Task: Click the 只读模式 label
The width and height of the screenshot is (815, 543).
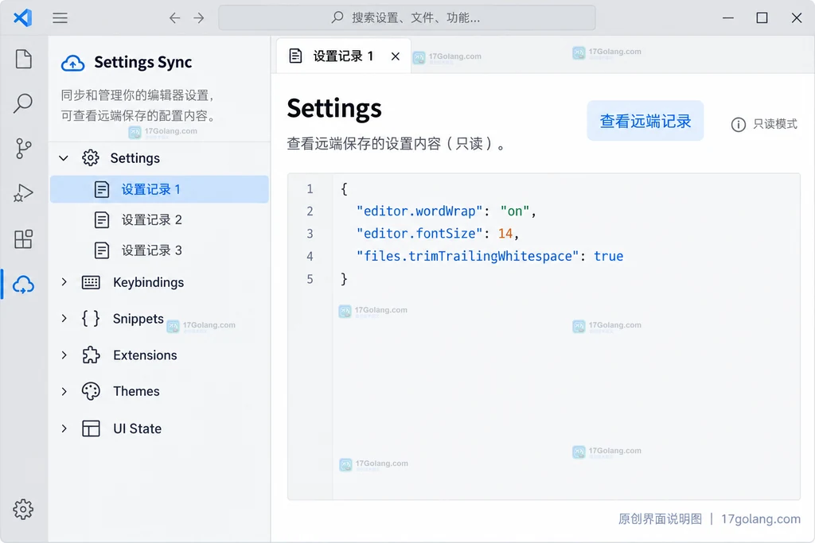Action: point(775,124)
